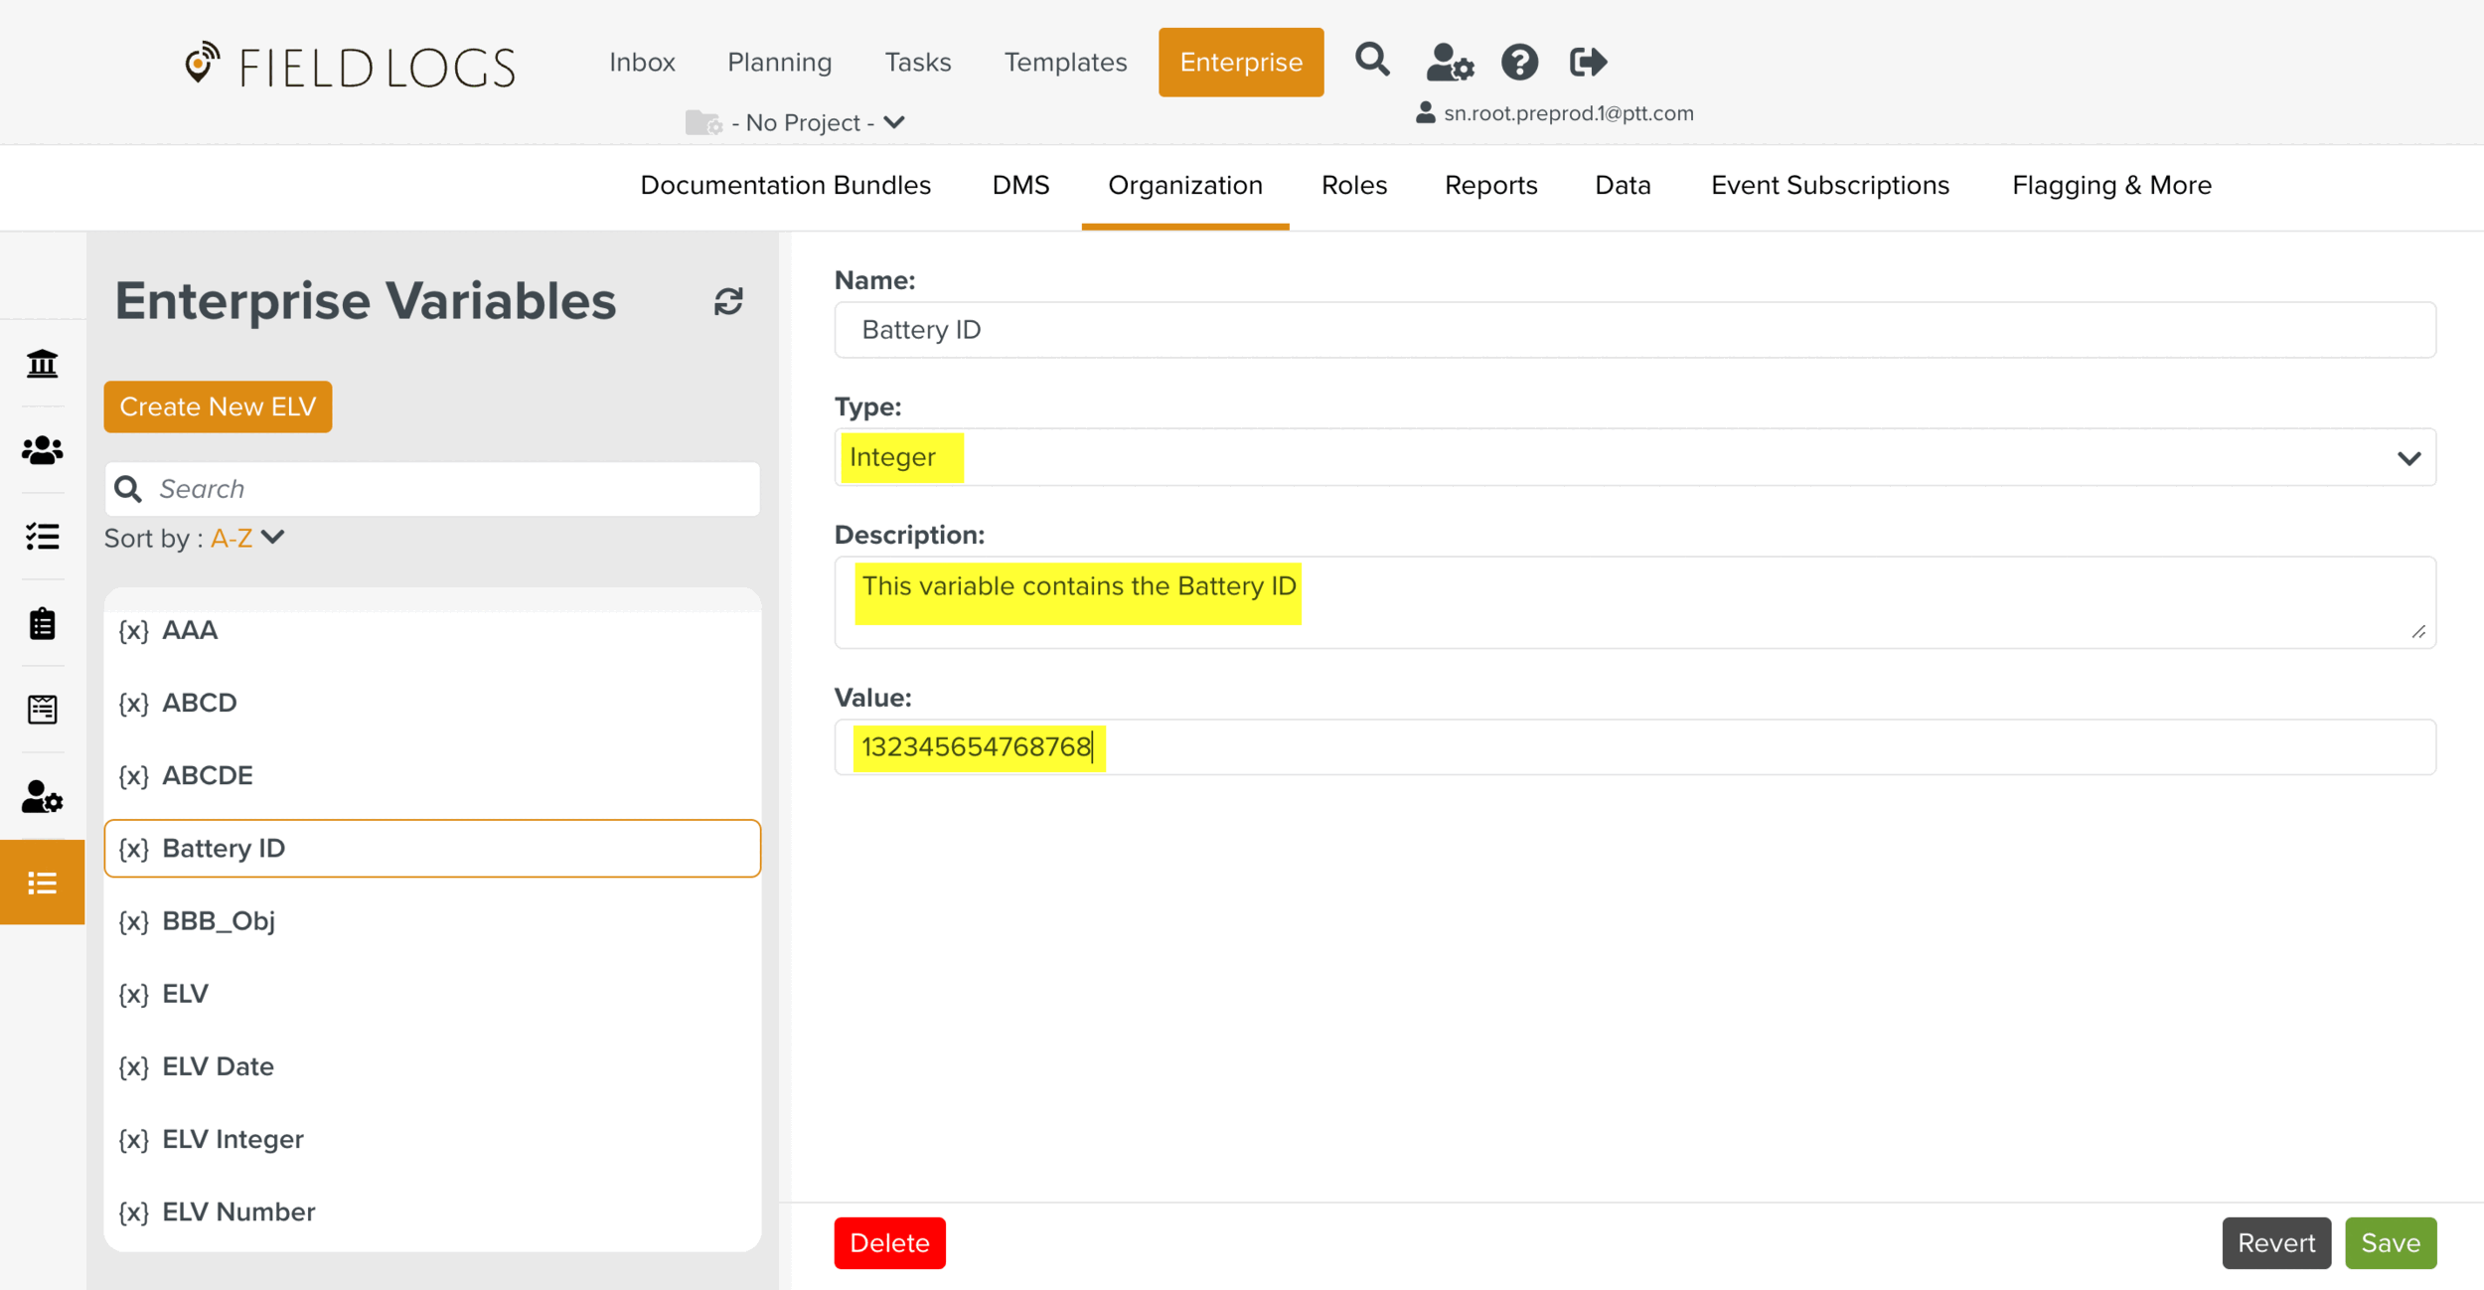Open user settings icon in header

[x=1449, y=63]
